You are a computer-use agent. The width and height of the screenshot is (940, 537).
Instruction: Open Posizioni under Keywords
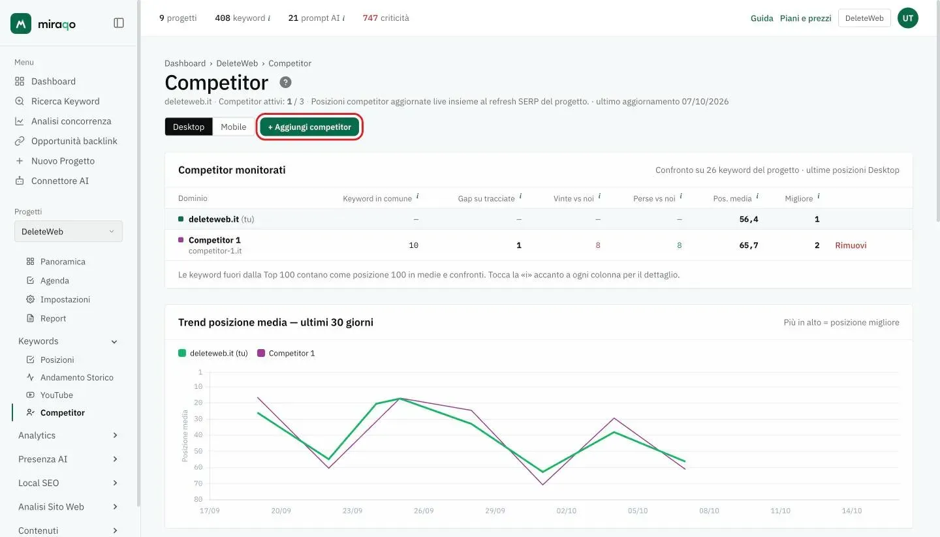point(57,360)
